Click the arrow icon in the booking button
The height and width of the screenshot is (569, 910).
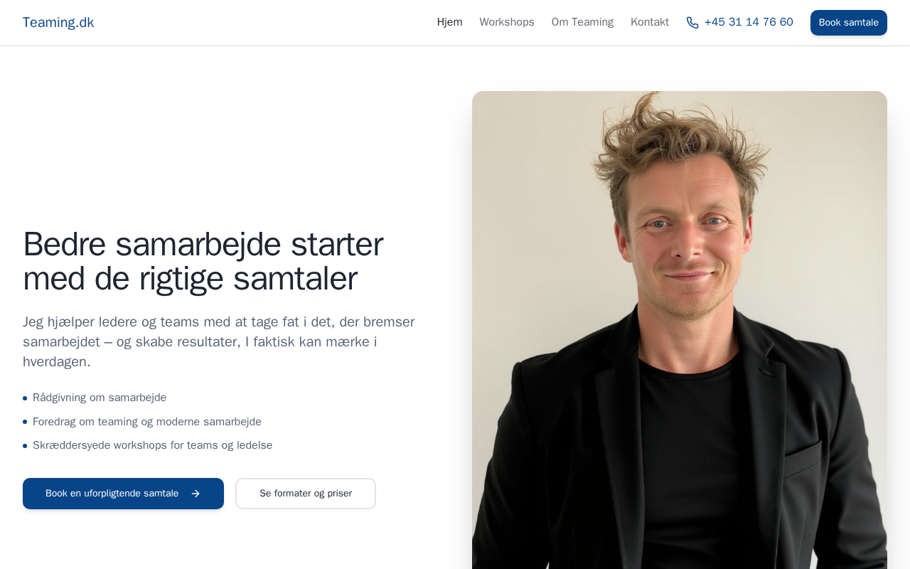196,494
